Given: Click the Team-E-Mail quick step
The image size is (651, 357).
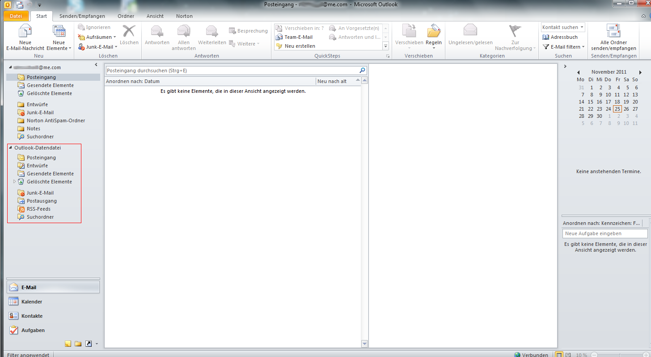Looking at the screenshot, I should tap(295, 37).
